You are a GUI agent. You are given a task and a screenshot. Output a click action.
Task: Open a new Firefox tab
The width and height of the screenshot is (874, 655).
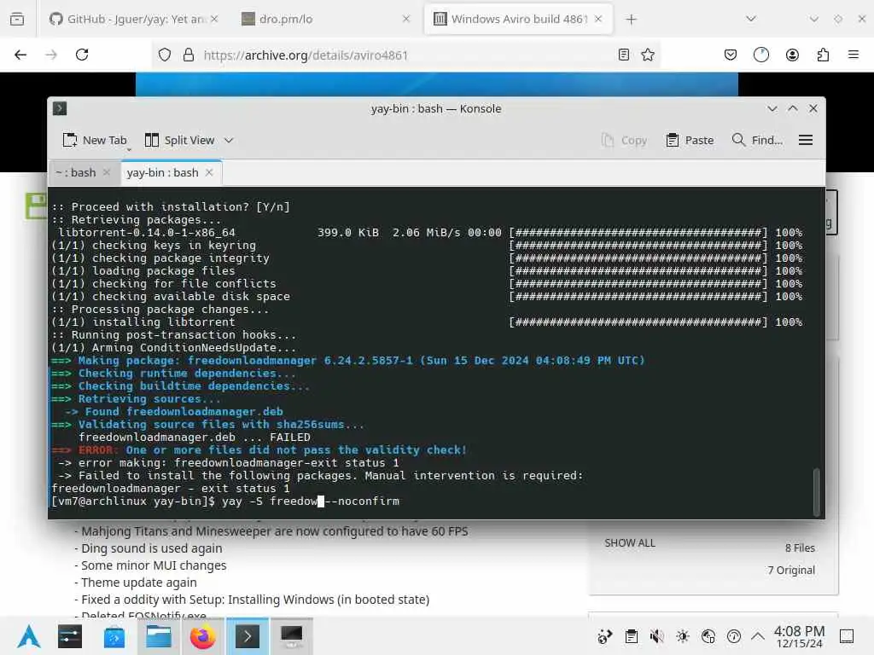pos(631,20)
